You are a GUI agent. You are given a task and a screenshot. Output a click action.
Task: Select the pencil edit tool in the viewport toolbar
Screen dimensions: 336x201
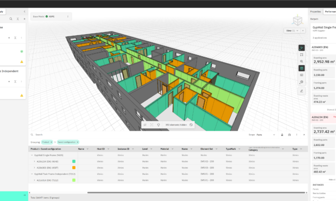(302, 91)
